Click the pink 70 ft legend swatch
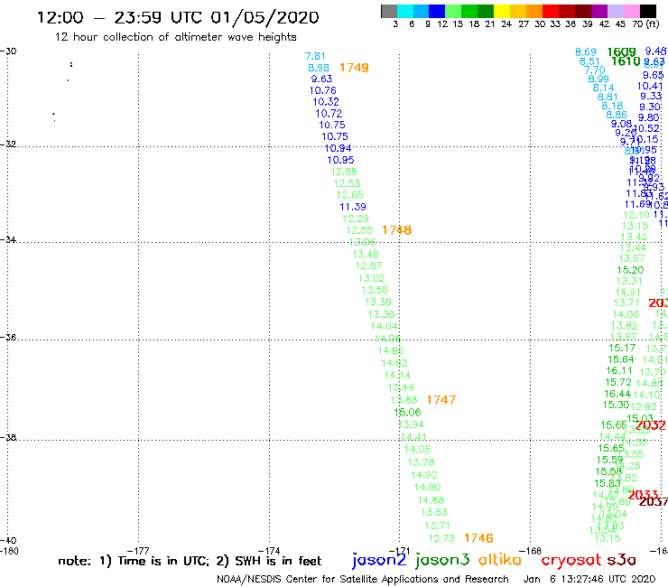The image size is (668, 587). coord(631,11)
